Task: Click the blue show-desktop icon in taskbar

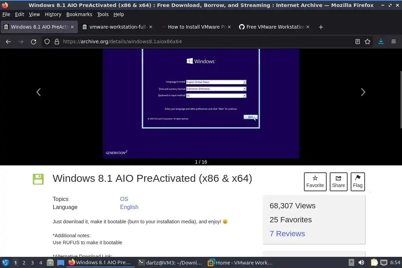Action: (60, 263)
